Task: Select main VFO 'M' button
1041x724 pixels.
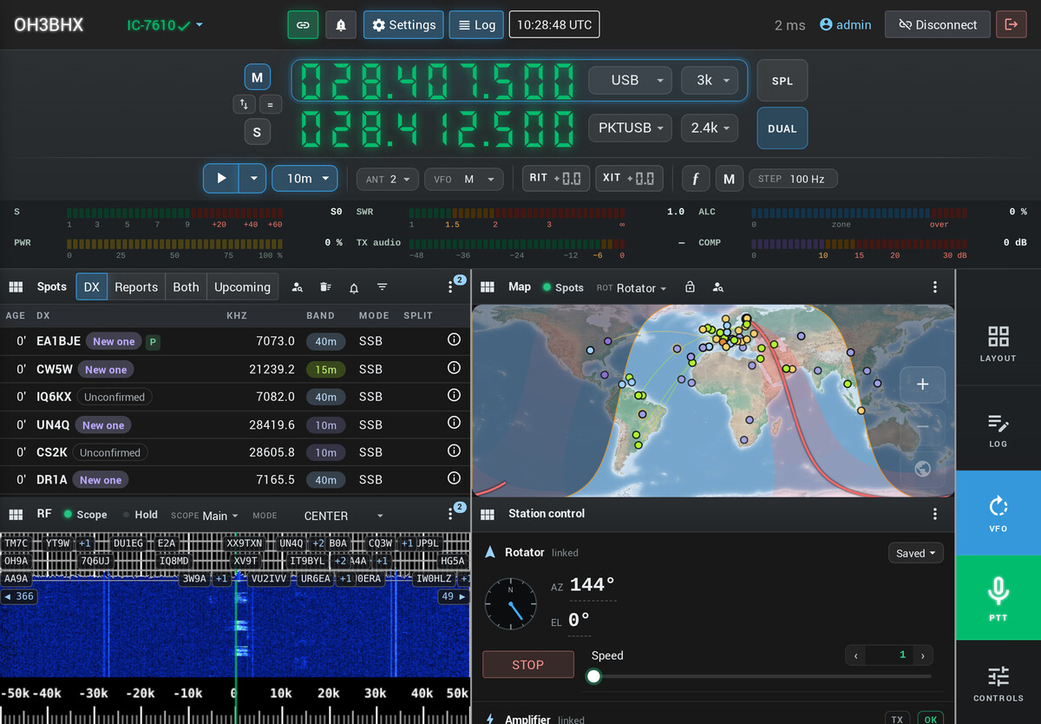Action: pyautogui.click(x=257, y=77)
